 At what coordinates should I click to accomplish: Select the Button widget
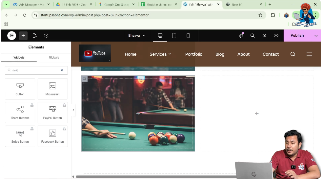20,89
